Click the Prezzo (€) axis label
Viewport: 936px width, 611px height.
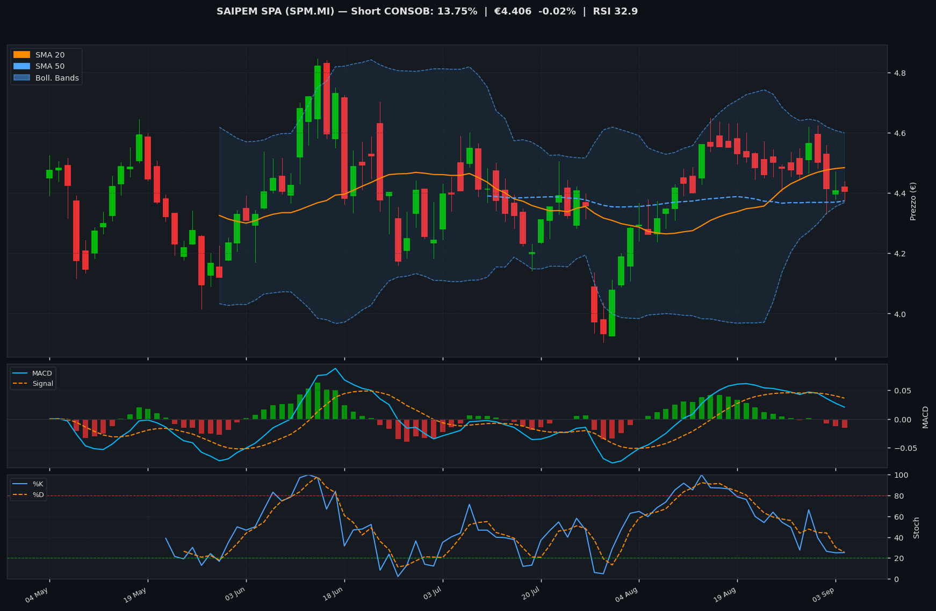(x=913, y=201)
